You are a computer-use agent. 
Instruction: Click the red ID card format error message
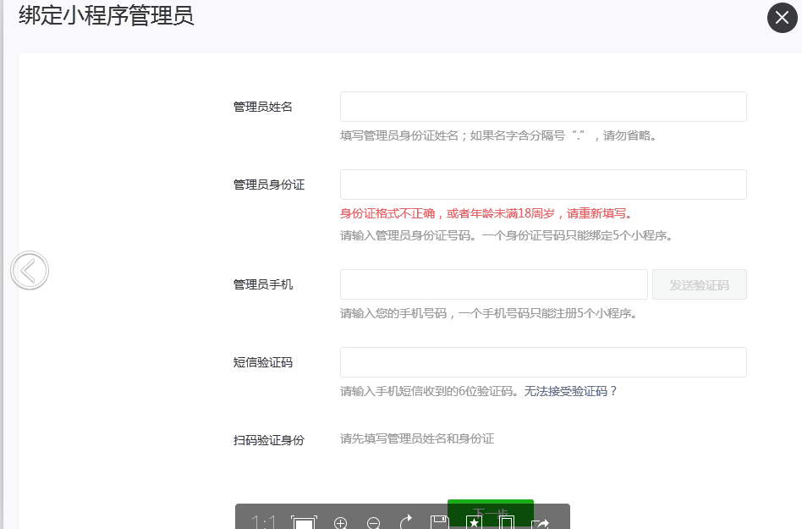pos(486,213)
